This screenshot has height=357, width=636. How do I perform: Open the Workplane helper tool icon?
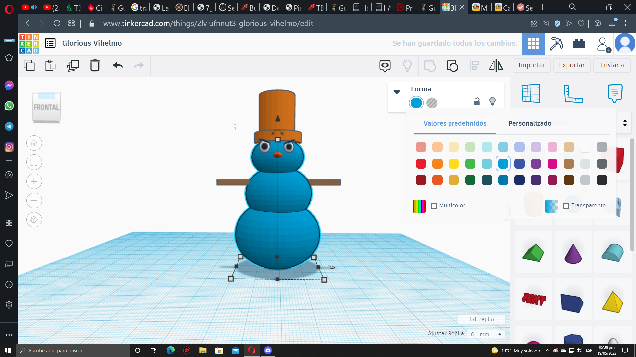click(x=531, y=94)
